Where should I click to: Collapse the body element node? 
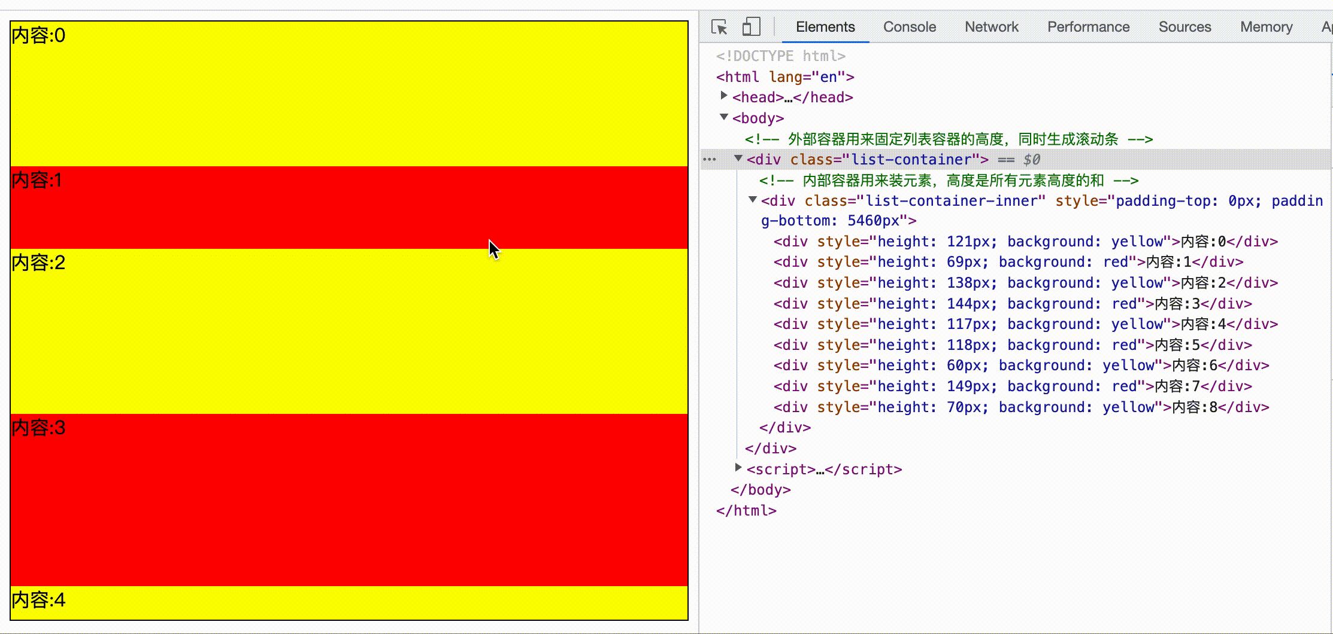[x=724, y=117]
